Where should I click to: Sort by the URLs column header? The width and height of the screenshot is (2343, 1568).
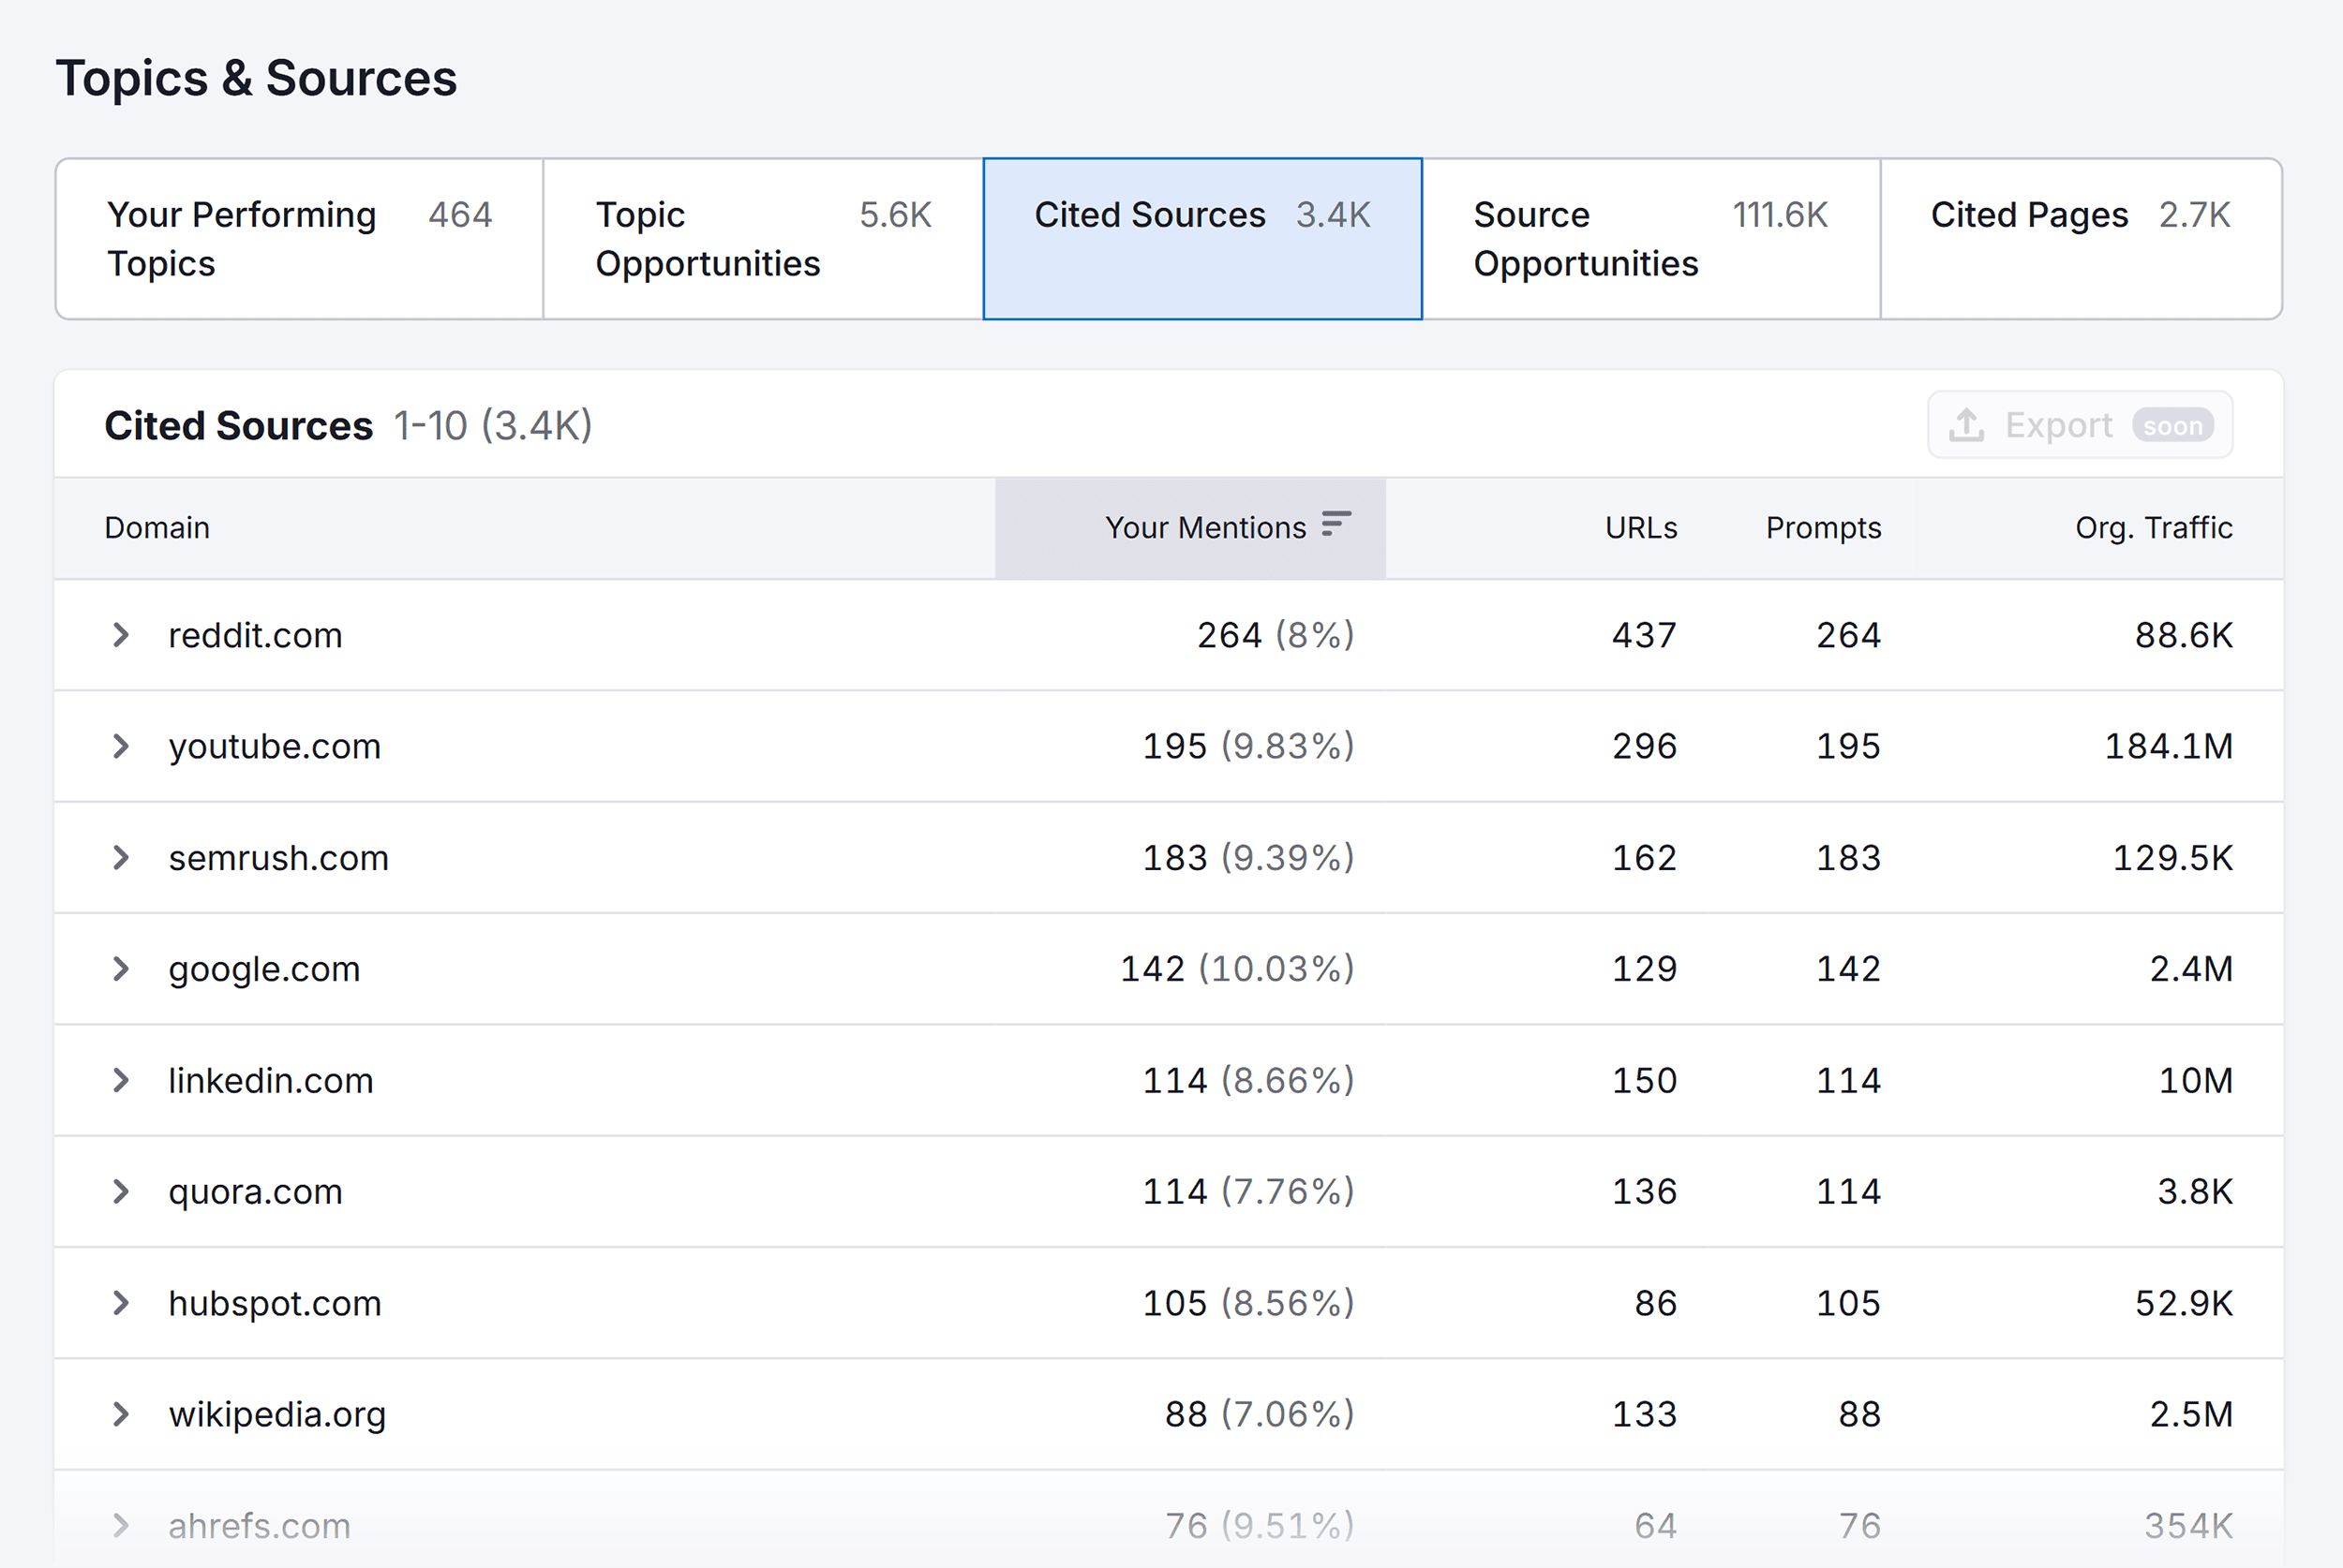1641,527
